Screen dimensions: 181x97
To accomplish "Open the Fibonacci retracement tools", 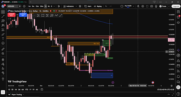I will coord(3,21).
